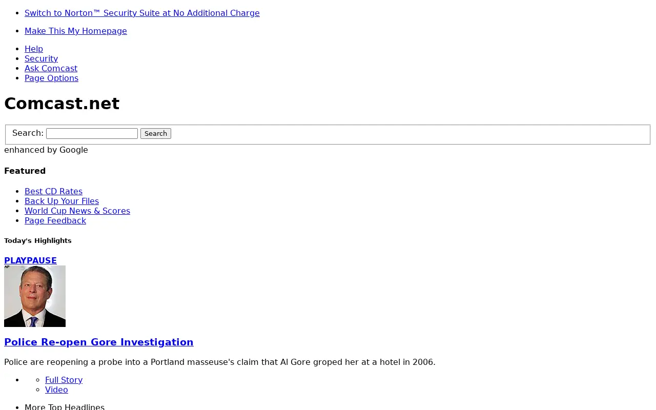
Task: Focus the Search text field
Action: pos(92,133)
